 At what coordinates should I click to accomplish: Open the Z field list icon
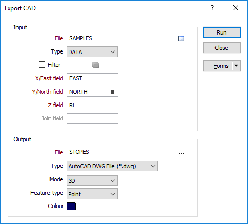pos(113,105)
